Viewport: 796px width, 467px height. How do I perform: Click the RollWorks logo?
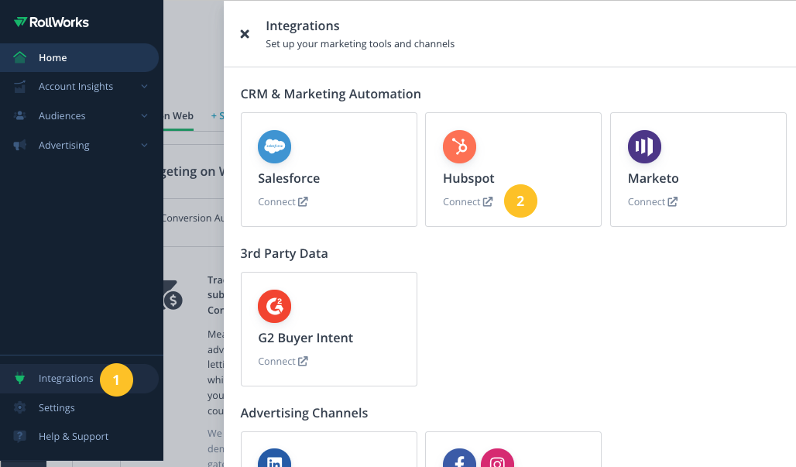click(x=51, y=22)
